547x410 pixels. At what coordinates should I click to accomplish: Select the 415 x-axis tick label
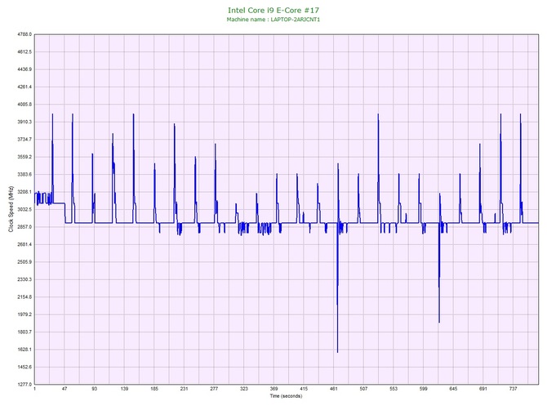(304, 389)
